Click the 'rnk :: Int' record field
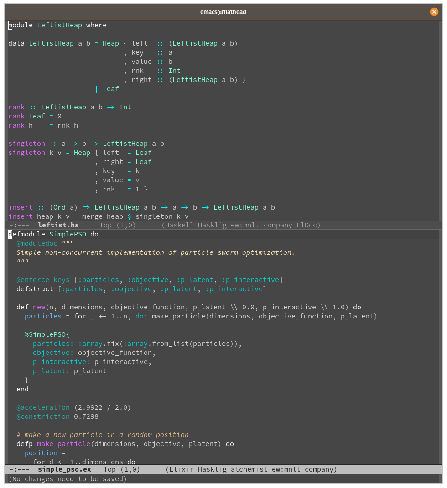The width and height of the screenshot is (447, 488). [x=156, y=71]
